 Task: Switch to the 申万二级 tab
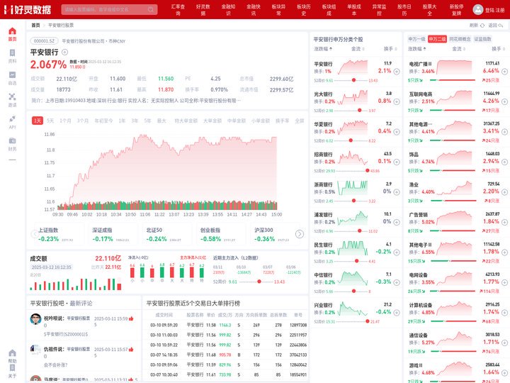point(437,39)
